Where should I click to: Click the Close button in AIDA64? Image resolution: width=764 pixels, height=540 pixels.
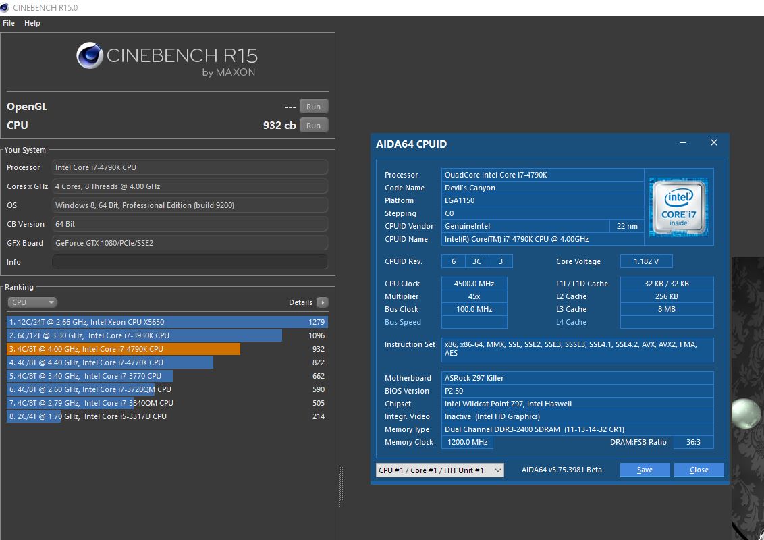(x=699, y=470)
